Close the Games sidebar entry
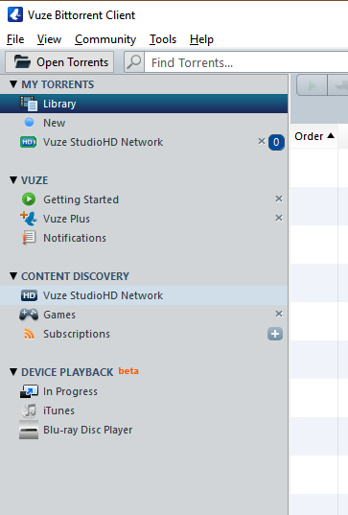 (279, 314)
